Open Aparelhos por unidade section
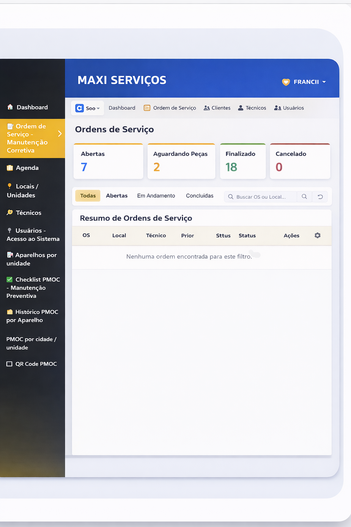351x527 pixels. pyautogui.click(x=33, y=259)
